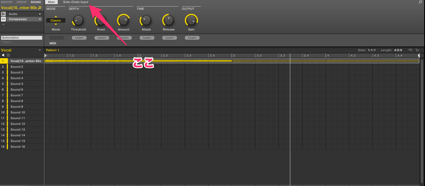Click the search magnifier at top right
The image size is (425, 186).
[x=420, y=2]
